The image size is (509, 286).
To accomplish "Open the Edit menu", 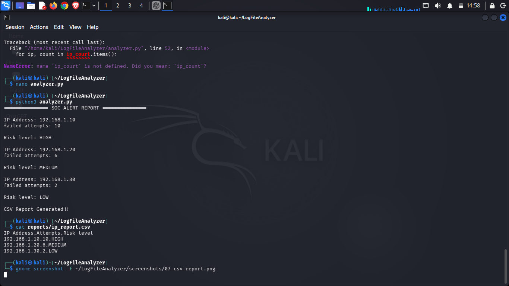I will coord(59,27).
